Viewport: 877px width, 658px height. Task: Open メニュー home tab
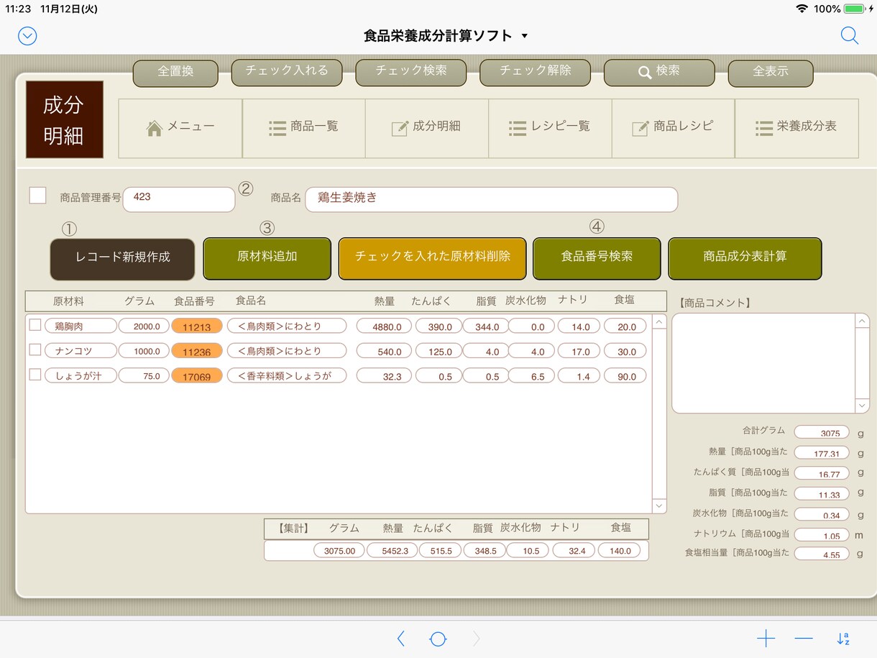pos(180,128)
